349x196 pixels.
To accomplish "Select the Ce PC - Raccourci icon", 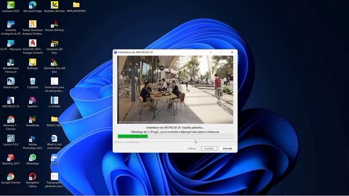I will pyautogui.click(x=10, y=45).
